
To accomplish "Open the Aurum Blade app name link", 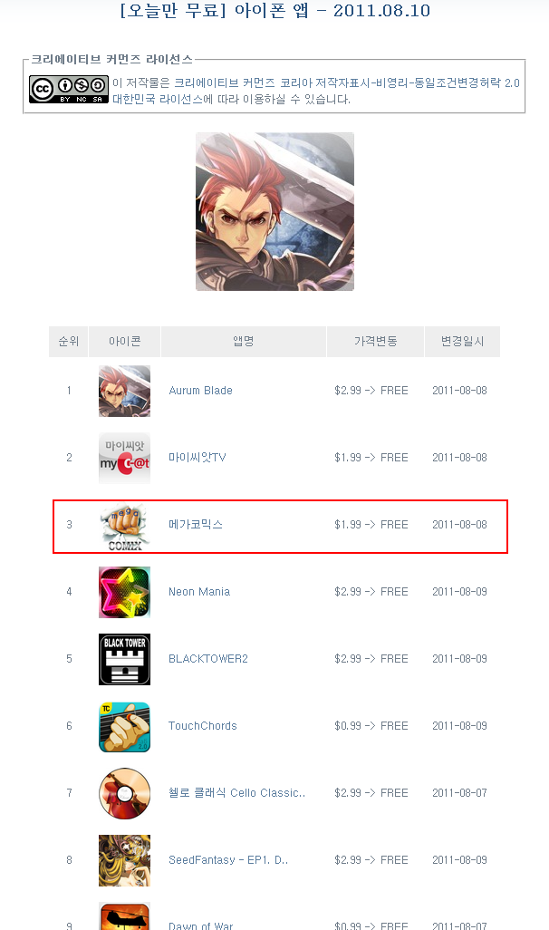I will [x=200, y=391].
